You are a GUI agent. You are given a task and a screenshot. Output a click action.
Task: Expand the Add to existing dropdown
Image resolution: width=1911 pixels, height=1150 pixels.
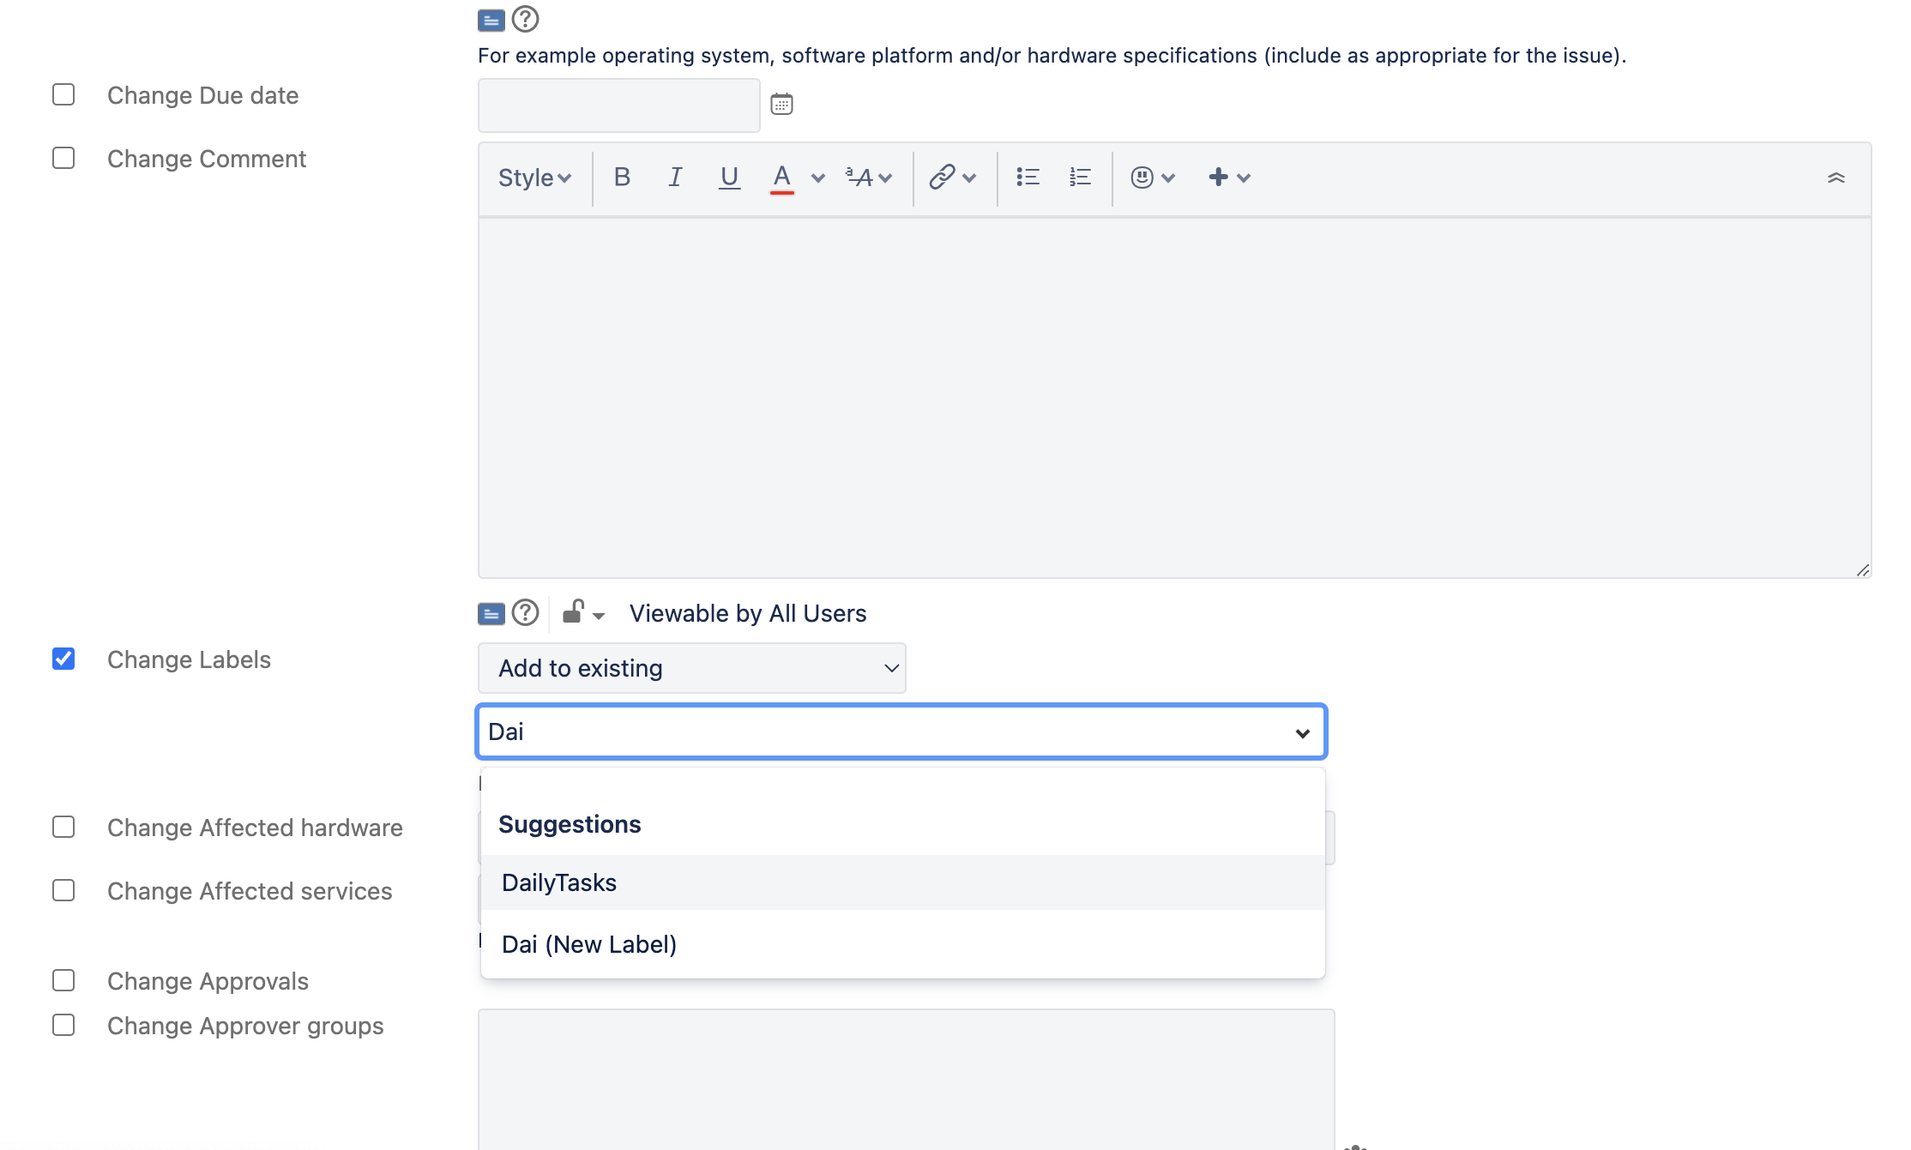click(691, 668)
